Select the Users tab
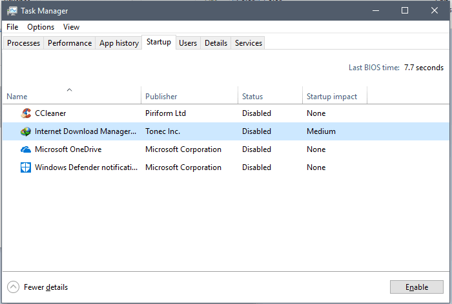 [188, 43]
